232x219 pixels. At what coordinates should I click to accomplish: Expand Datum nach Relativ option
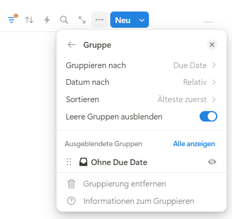point(141,82)
